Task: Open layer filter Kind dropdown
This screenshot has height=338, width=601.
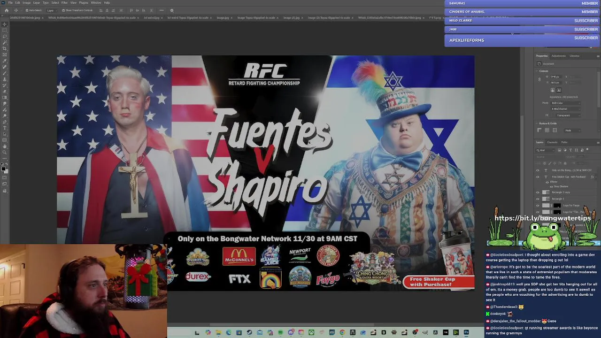Action: pos(546,150)
